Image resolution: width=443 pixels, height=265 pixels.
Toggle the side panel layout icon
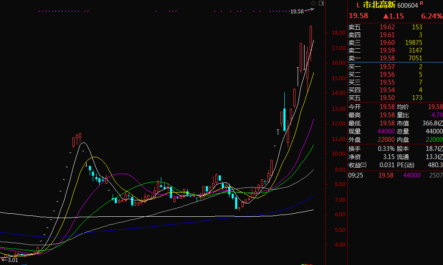321,3
